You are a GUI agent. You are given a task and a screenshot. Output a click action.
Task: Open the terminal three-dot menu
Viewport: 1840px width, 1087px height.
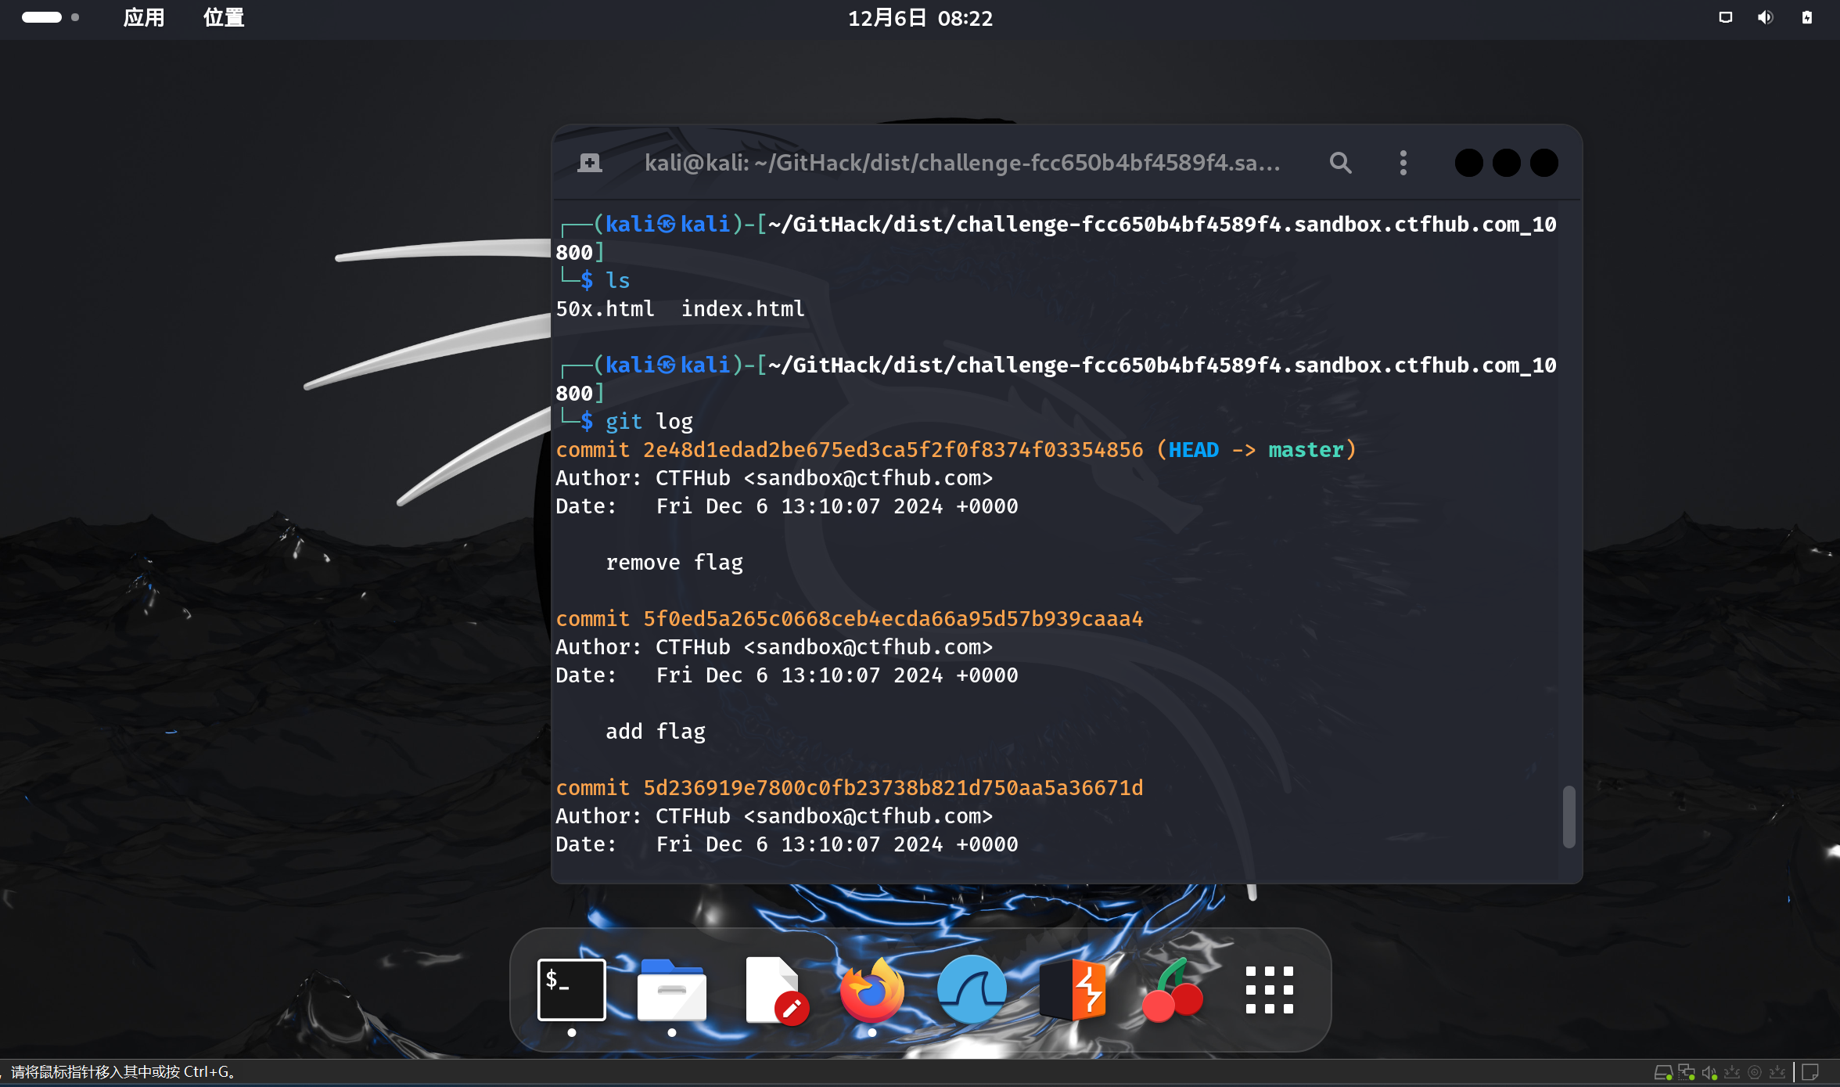pyautogui.click(x=1403, y=163)
